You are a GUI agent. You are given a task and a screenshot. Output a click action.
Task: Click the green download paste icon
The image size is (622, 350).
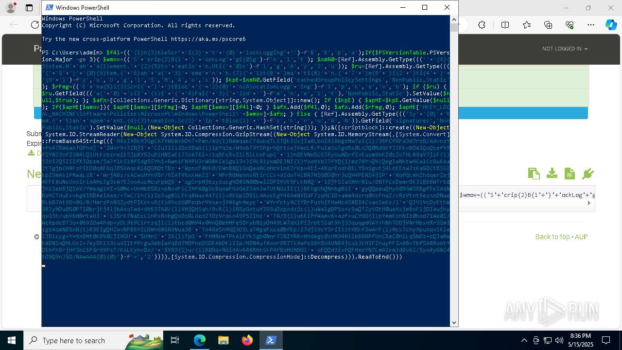pyautogui.click(x=552, y=174)
